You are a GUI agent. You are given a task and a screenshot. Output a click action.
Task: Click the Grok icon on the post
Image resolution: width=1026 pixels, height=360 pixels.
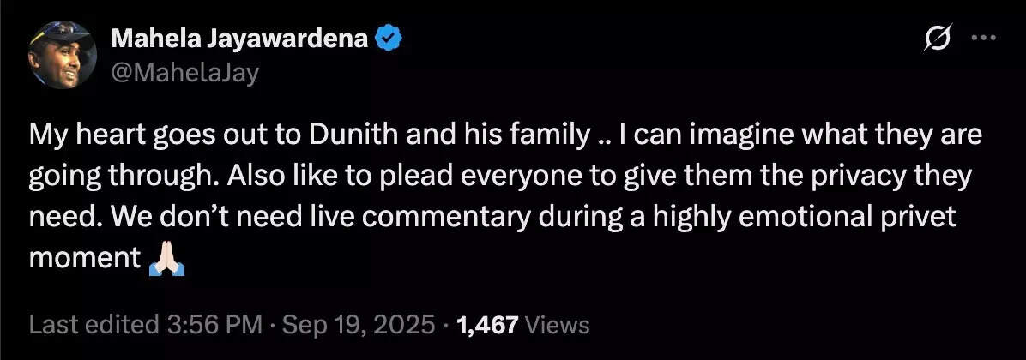pyautogui.click(x=938, y=39)
